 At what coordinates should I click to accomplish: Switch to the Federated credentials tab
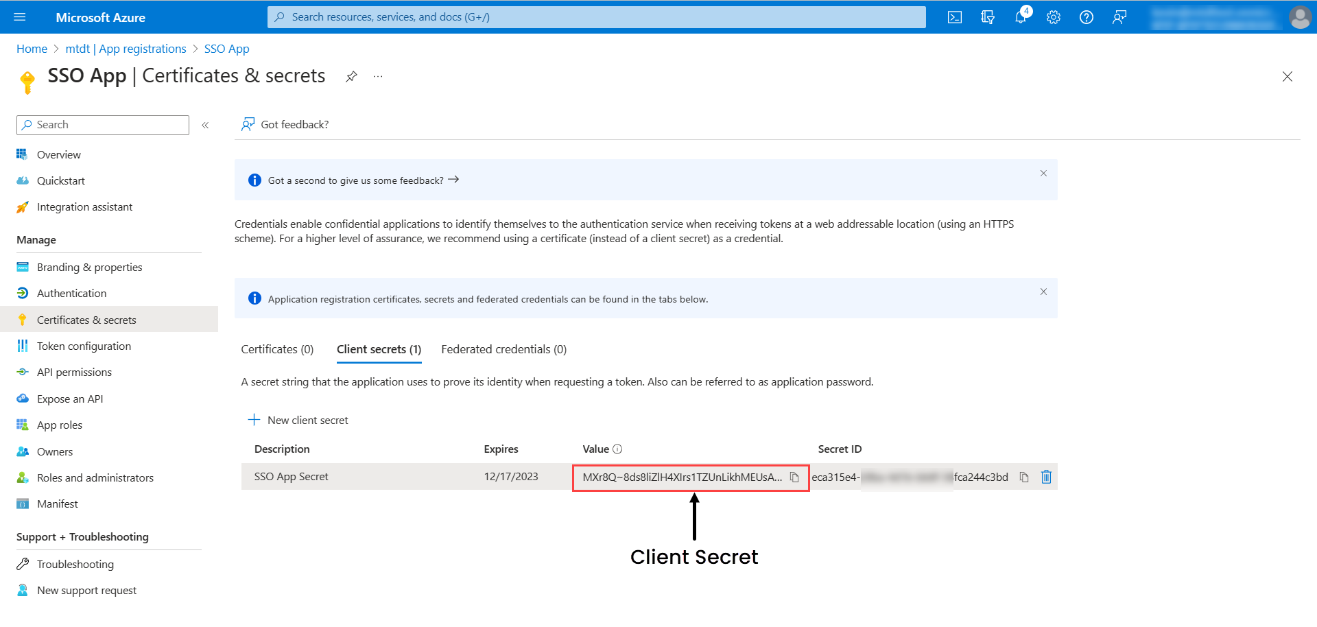503,349
